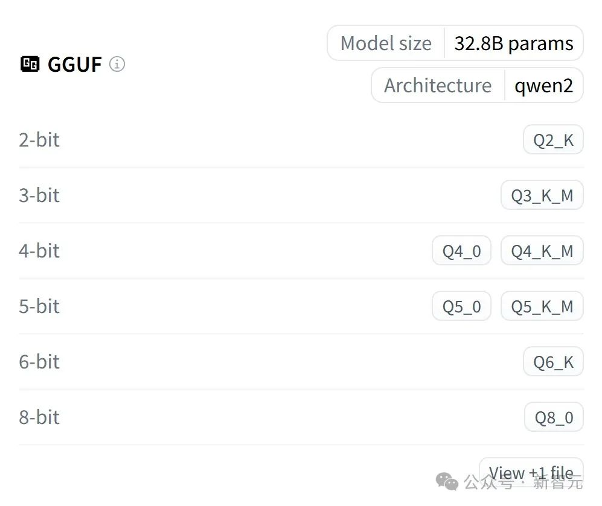Click the GGUF logo icon
This screenshot has width=602, height=506.
click(x=30, y=64)
